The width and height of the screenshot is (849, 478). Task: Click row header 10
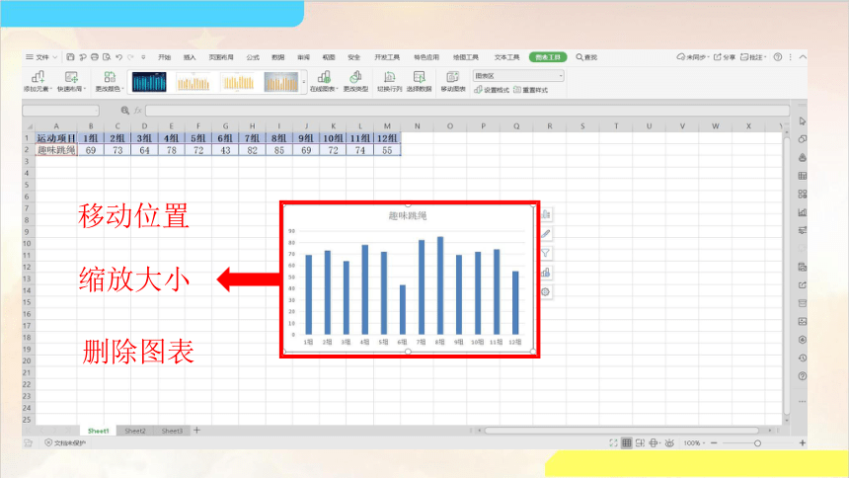click(27, 244)
